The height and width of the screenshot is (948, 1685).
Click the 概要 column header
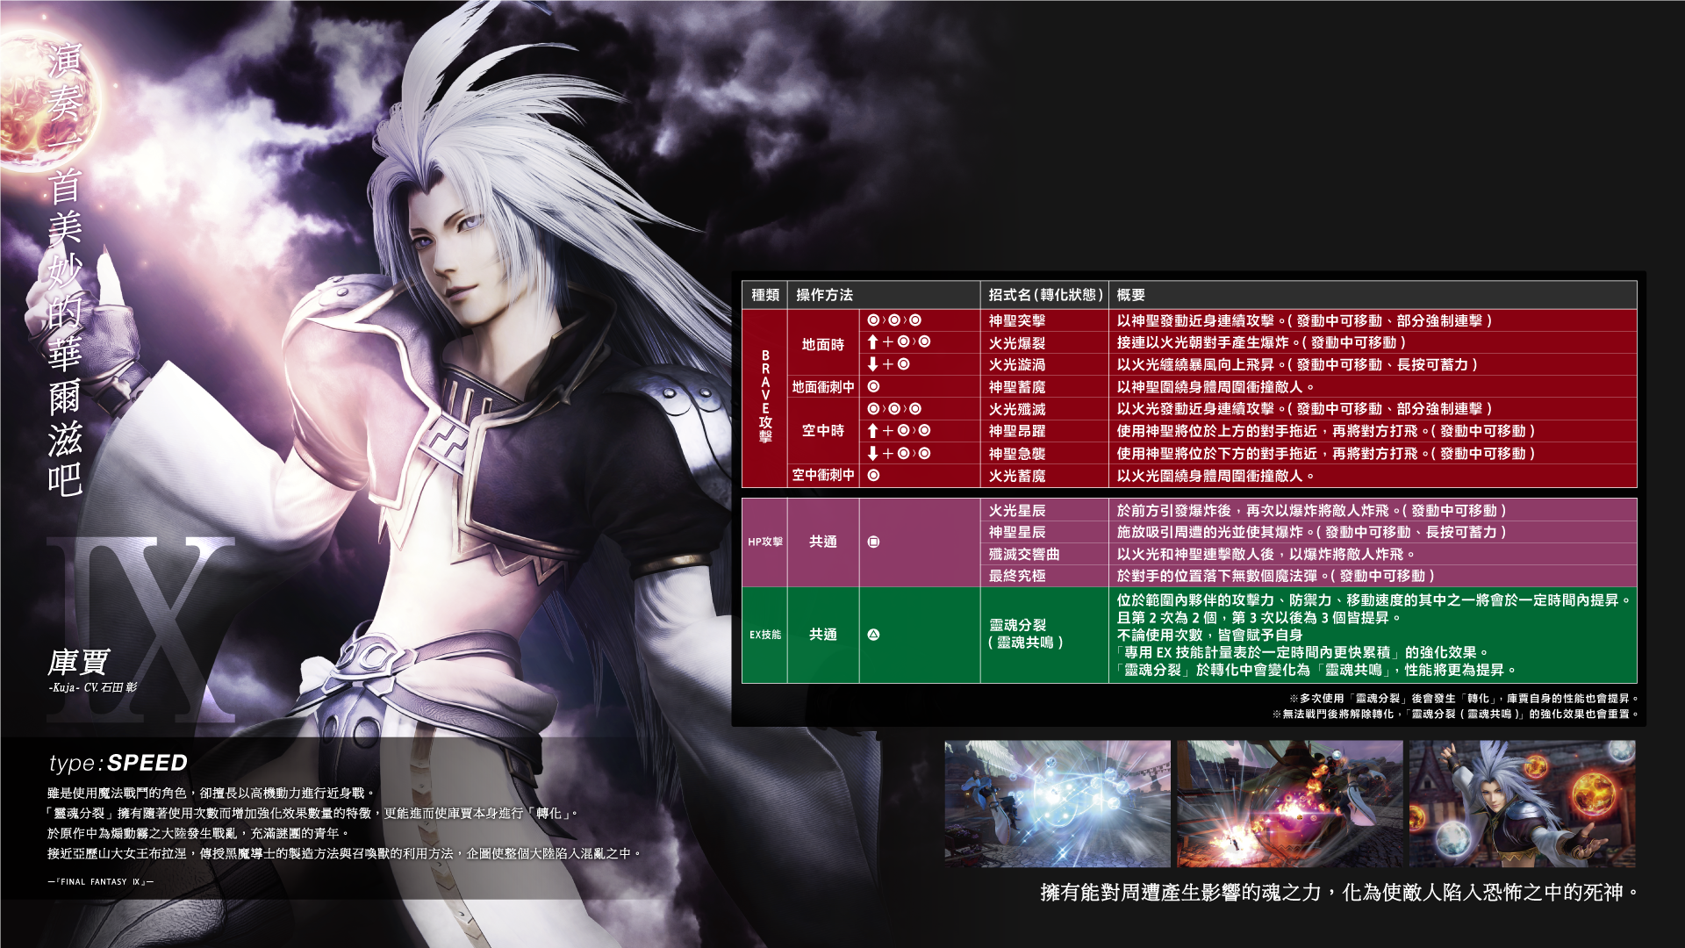coord(1373,295)
